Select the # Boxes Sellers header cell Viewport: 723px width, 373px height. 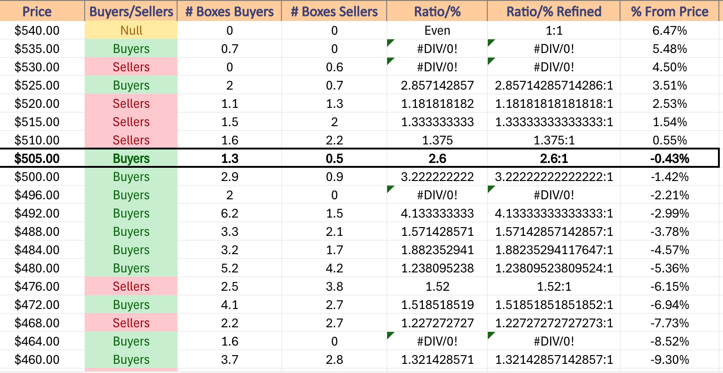[334, 11]
